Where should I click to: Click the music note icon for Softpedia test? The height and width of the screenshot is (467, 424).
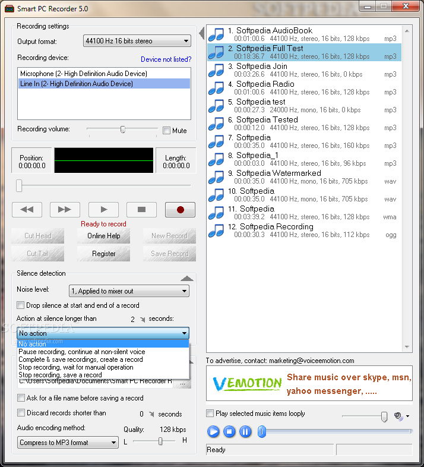216,106
